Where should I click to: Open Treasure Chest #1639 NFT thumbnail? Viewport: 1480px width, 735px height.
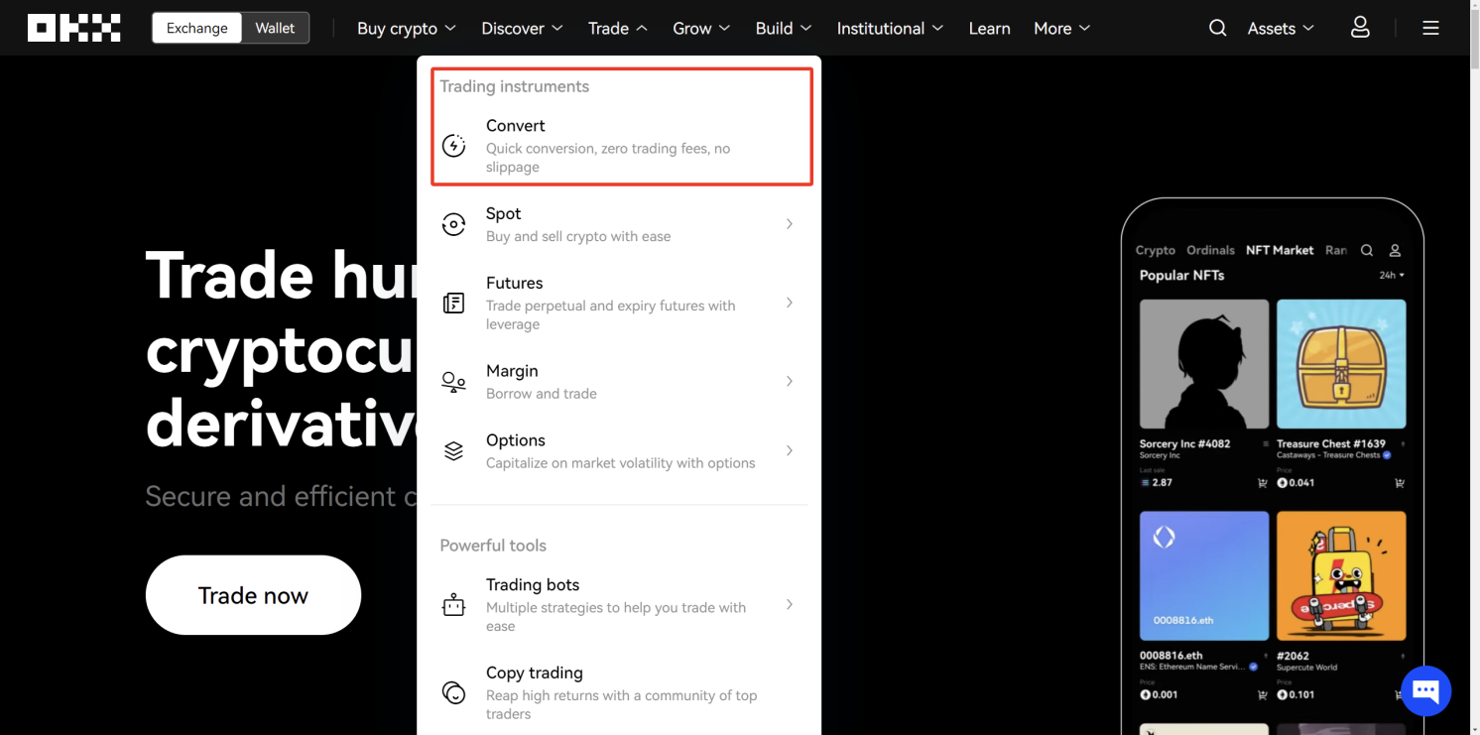[1341, 364]
